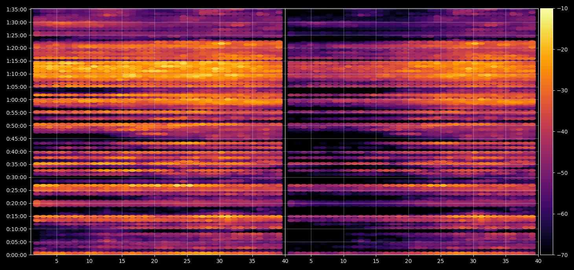574x270 pixels.
Task: Click the 0:50:00 time axis label
Action: click(x=17, y=126)
